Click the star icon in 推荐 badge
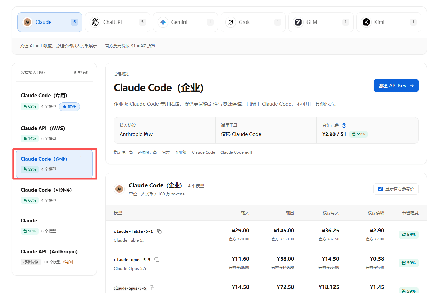The image size is (437, 293). 64,107
